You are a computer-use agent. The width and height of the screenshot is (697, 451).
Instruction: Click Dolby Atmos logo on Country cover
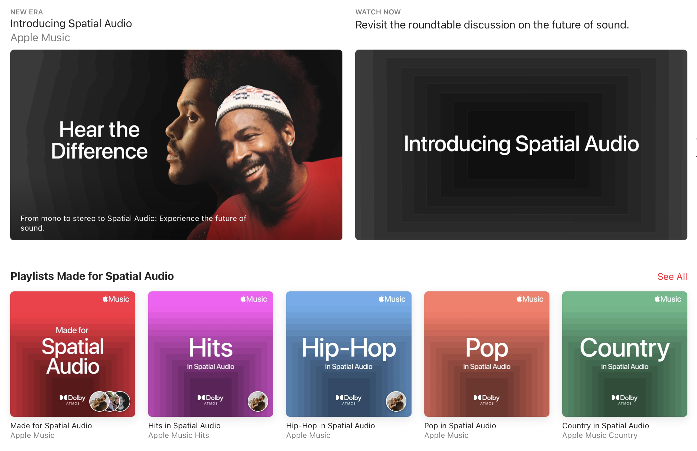(624, 399)
